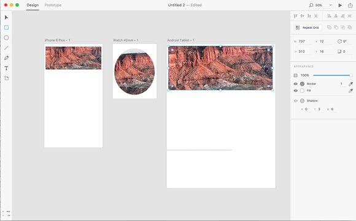Screen dimensions: 356x221
Task: Start the desktop preview play button
Action: pyautogui.click(x=340, y=6)
